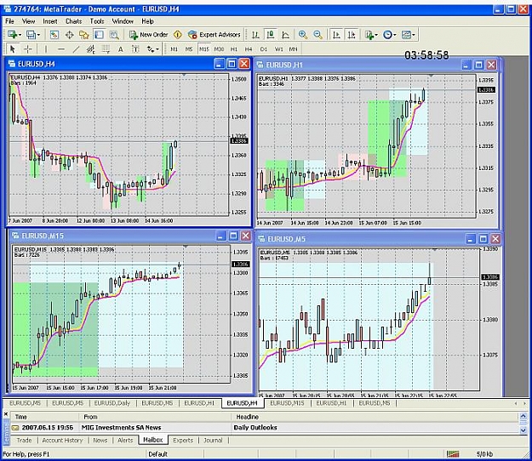This screenshot has height=461, width=532.
Task: Switch to the EURUSD,M15 chart tab
Action: [x=287, y=403]
